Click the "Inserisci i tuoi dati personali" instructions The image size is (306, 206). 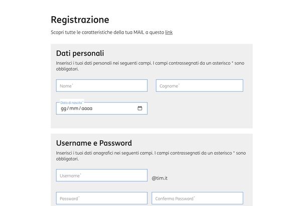coord(100,63)
